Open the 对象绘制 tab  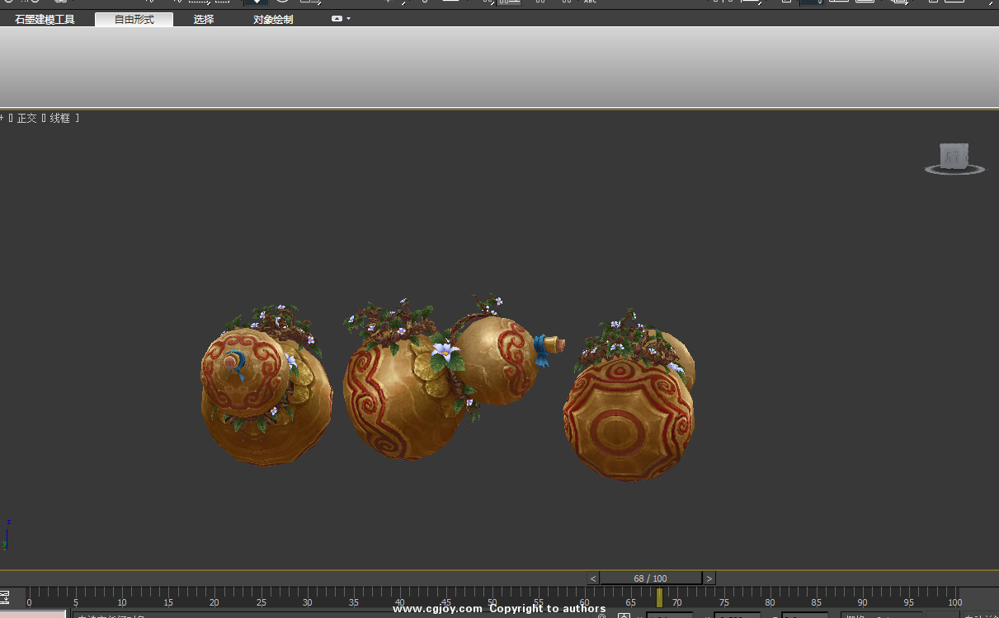[272, 19]
